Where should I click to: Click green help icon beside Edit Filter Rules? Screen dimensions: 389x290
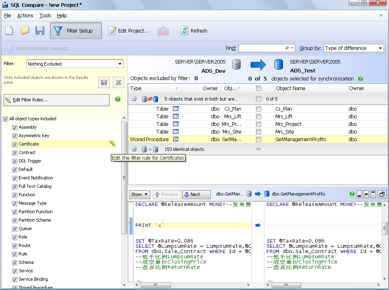118,99
